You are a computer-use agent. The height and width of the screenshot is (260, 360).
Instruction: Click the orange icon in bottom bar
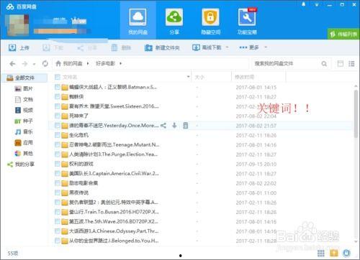[334, 253]
